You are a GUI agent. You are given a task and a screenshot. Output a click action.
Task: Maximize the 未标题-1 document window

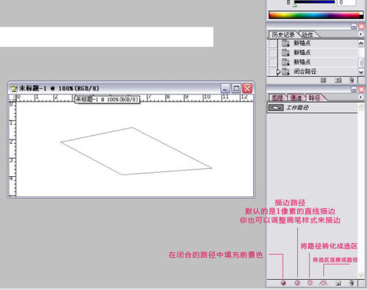(236, 88)
